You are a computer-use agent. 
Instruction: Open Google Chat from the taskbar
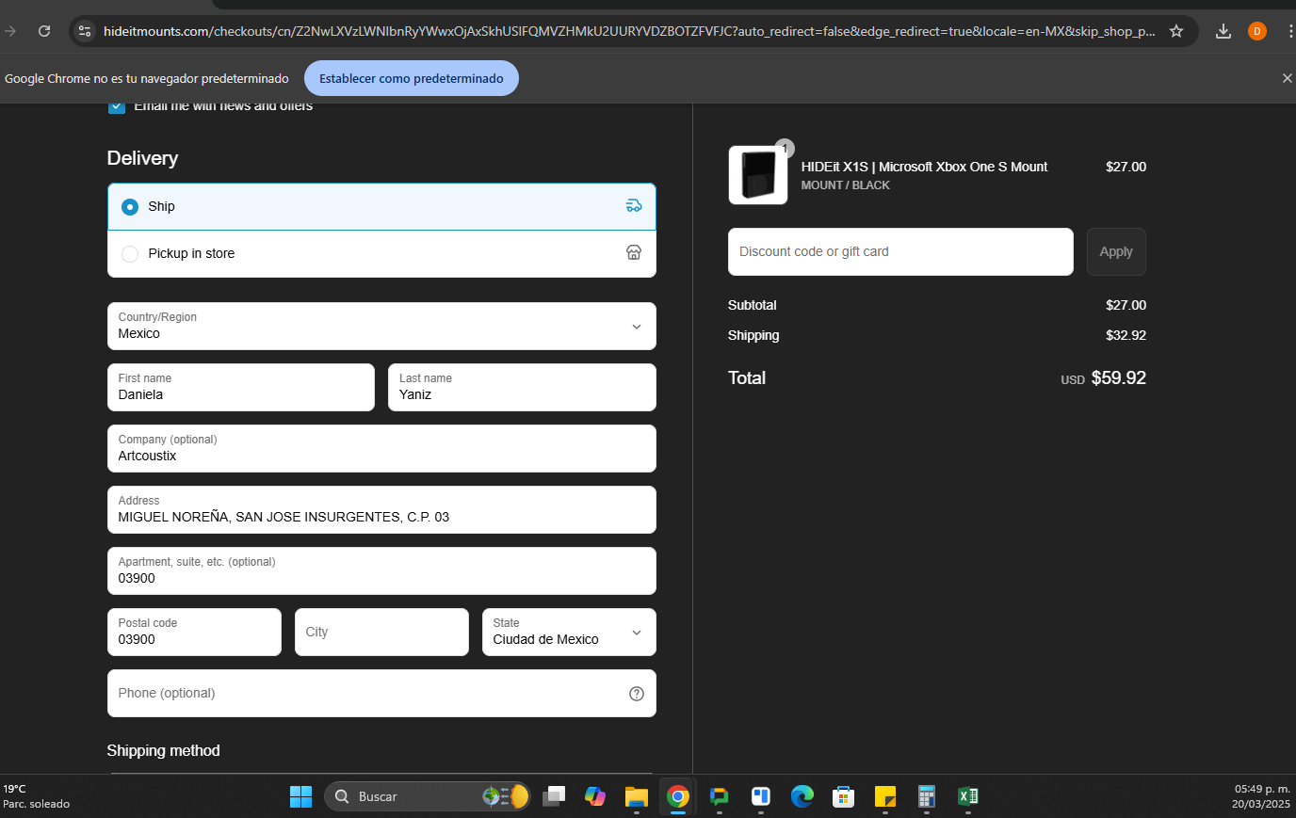[720, 796]
